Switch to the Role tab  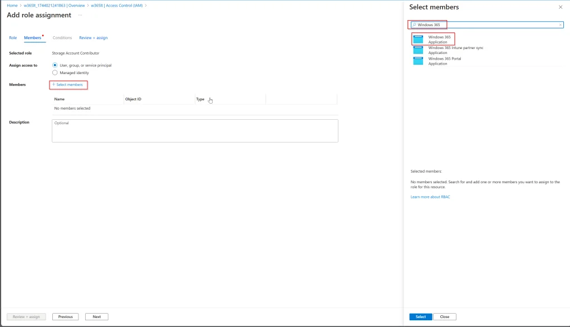click(13, 38)
